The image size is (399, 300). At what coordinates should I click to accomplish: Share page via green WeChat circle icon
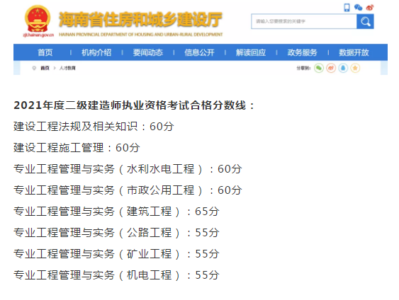tap(319, 68)
